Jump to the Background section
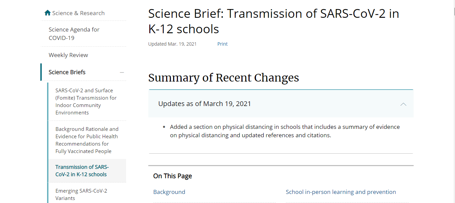This screenshot has width=455, height=203. (x=169, y=192)
